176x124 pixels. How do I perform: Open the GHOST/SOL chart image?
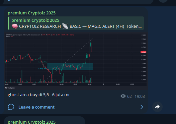(76, 61)
